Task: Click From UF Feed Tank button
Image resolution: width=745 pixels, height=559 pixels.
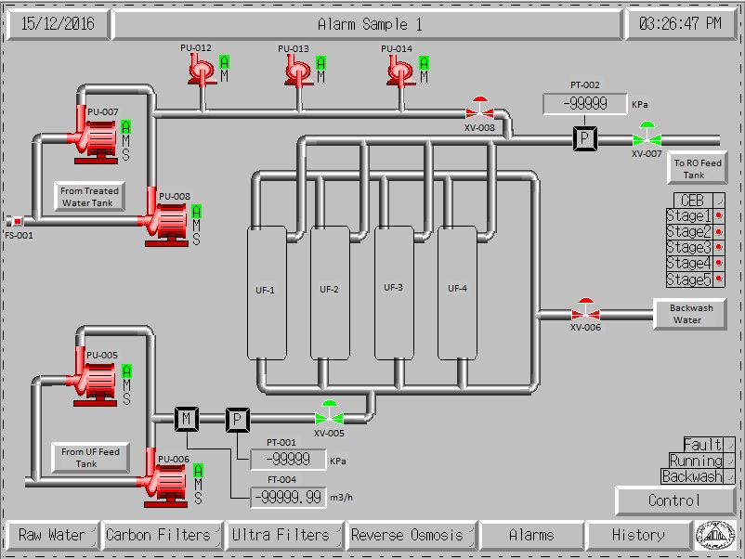Action: (x=90, y=458)
